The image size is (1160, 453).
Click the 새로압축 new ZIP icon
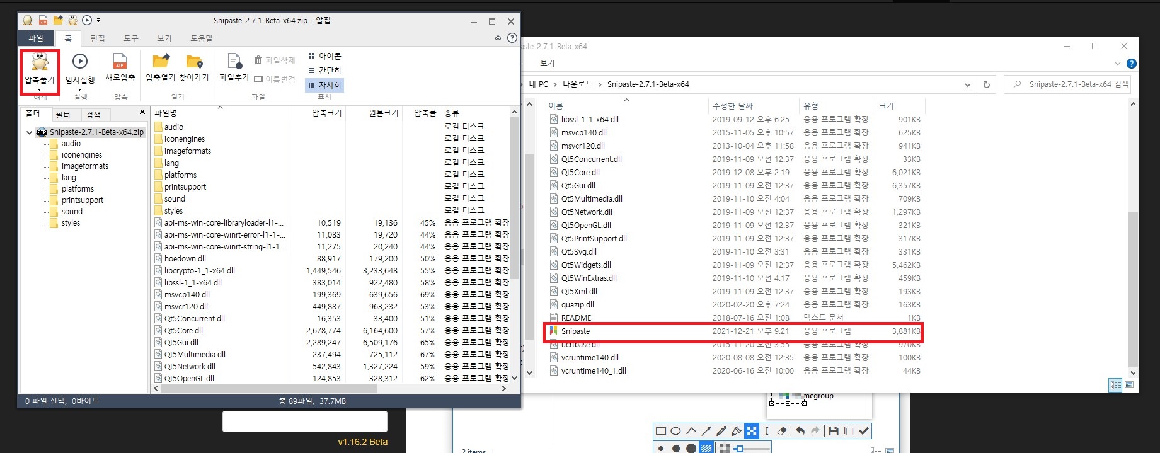pyautogui.click(x=120, y=61)
